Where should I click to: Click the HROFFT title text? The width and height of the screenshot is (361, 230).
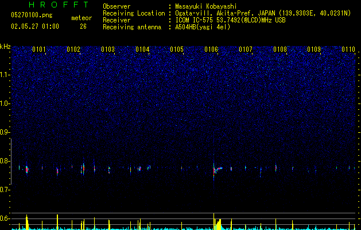click(x=59, y=5)
